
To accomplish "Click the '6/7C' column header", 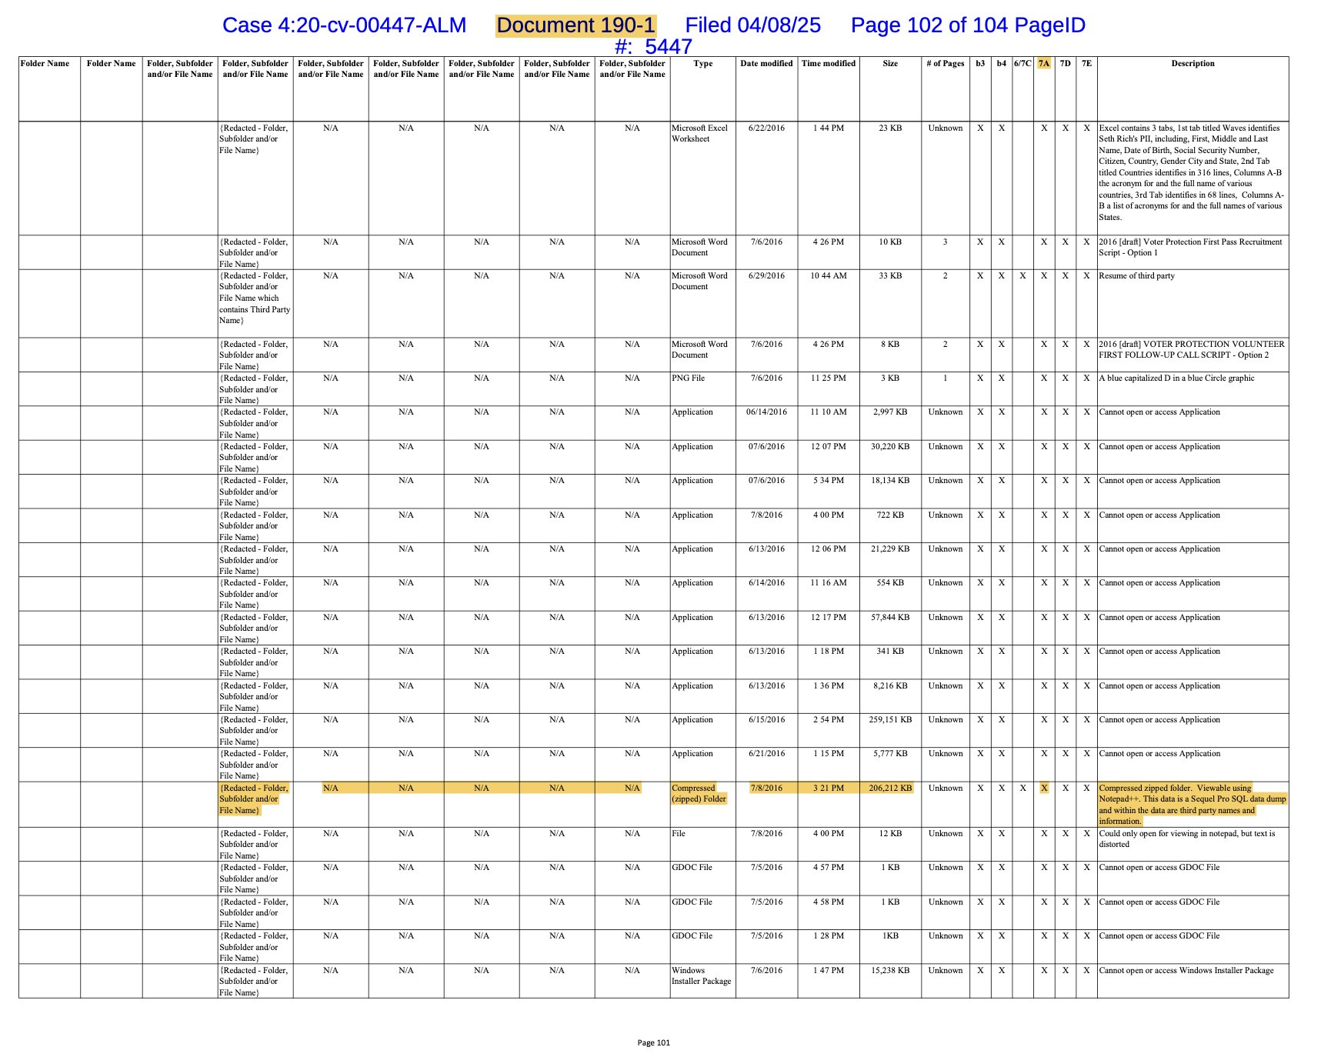I will coord(1022,64).
